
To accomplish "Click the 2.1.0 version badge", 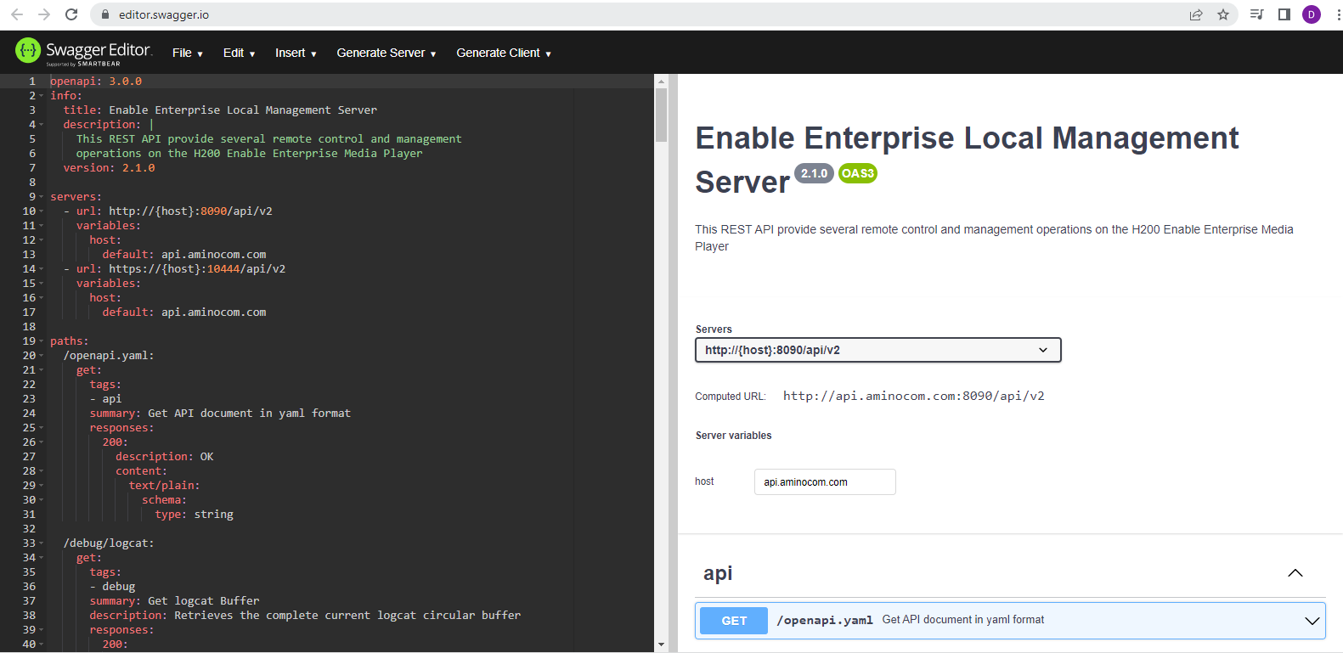I will pos(814,173).
